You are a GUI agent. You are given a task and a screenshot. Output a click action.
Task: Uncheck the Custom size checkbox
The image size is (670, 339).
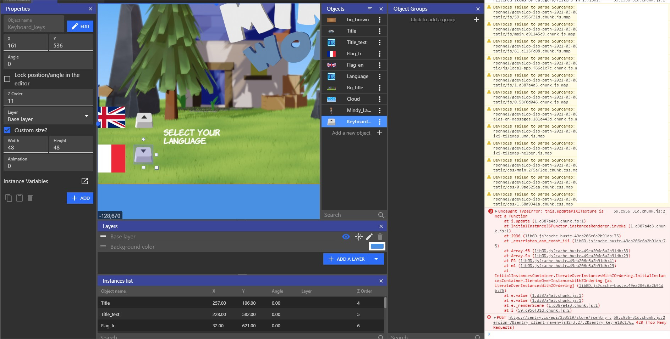(7, 130)
